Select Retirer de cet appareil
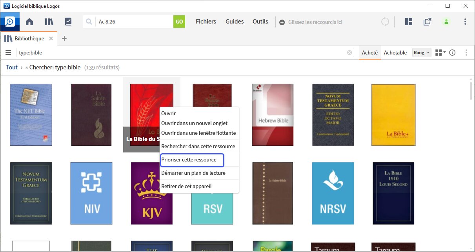 (199, 186)
